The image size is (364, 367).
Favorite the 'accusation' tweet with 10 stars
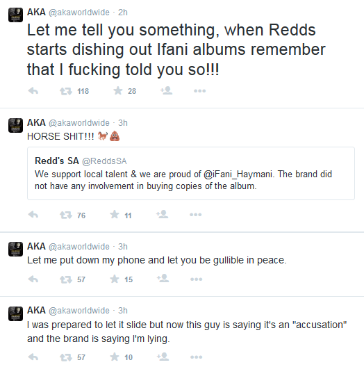(115, 357)
